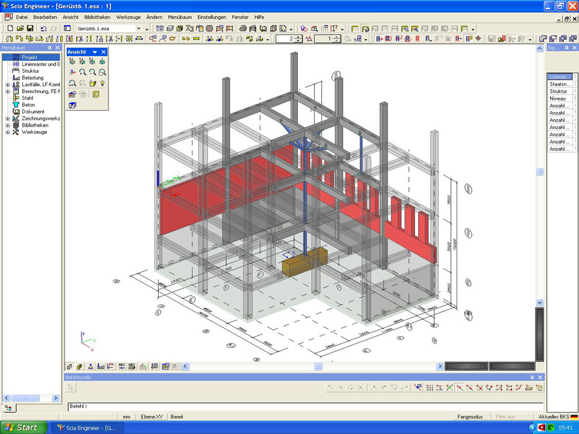Open the Stahl service in the menu tree
This screenshot has height=434, width=579.
(28, 98)
